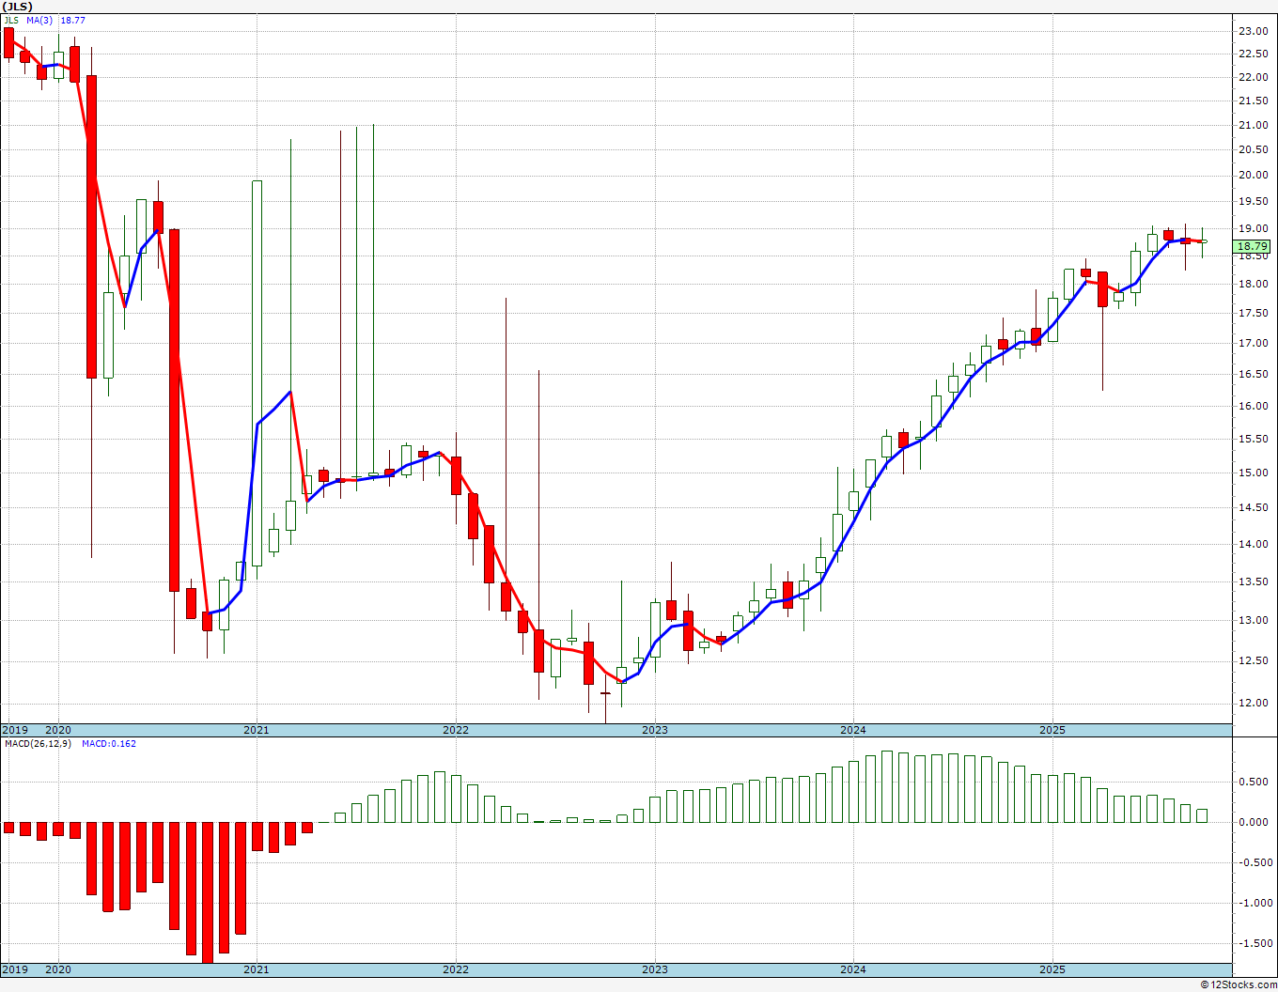This screenshot has height=992, width=1278.
Task: Click the 21.00 price axis label
Action: pos(1254,125)
